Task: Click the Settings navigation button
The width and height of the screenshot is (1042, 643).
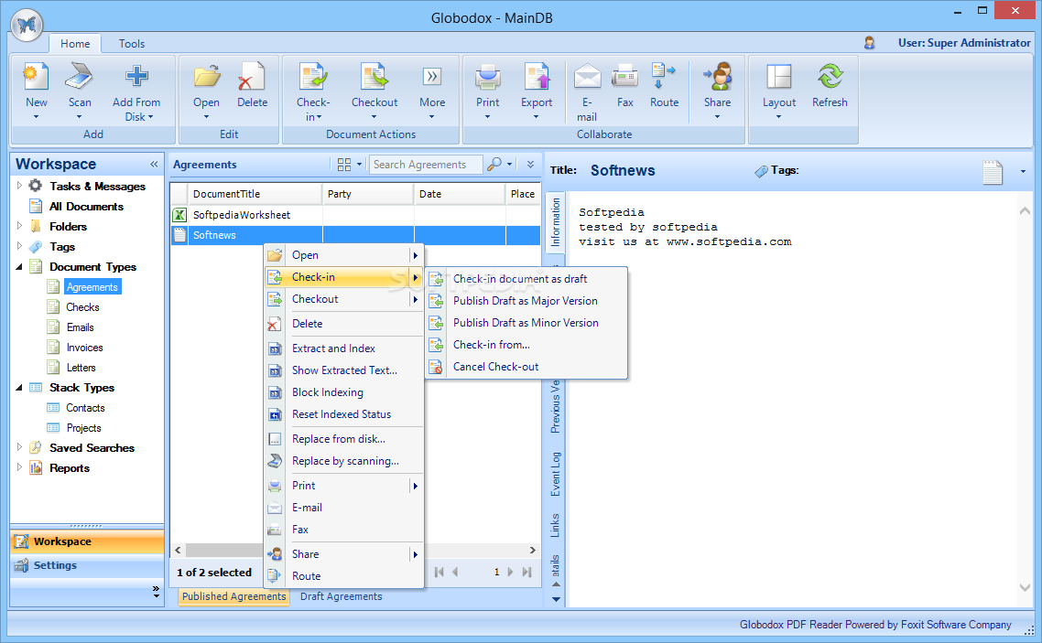Action: [86, 565]
